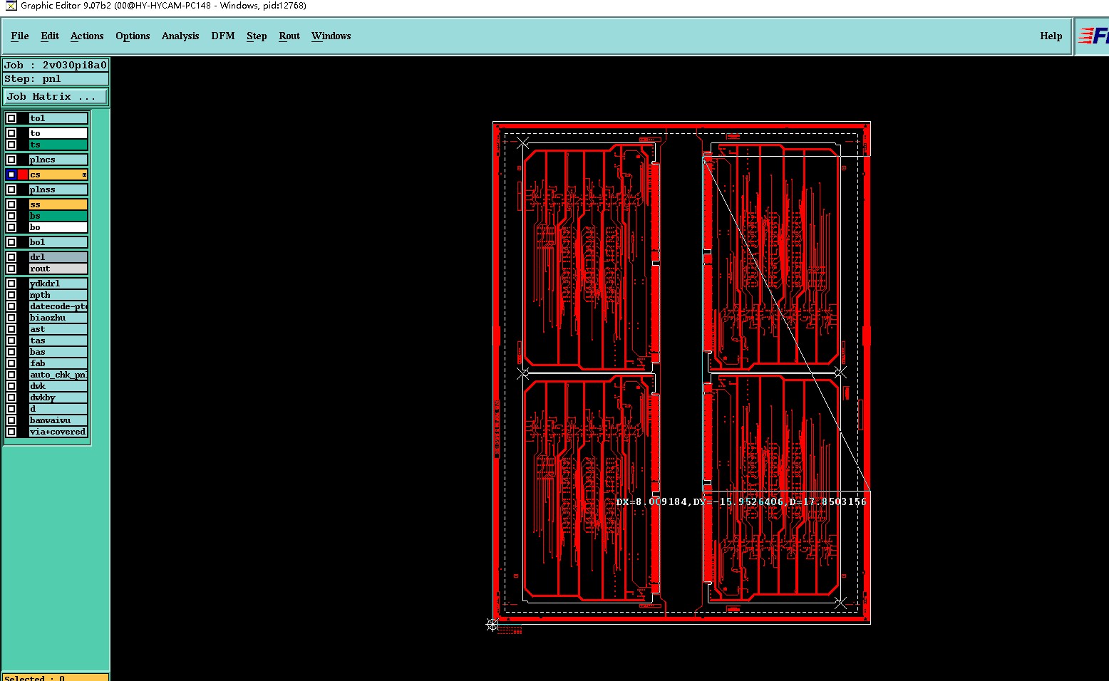Select the npth layer name

click(58, 295)
